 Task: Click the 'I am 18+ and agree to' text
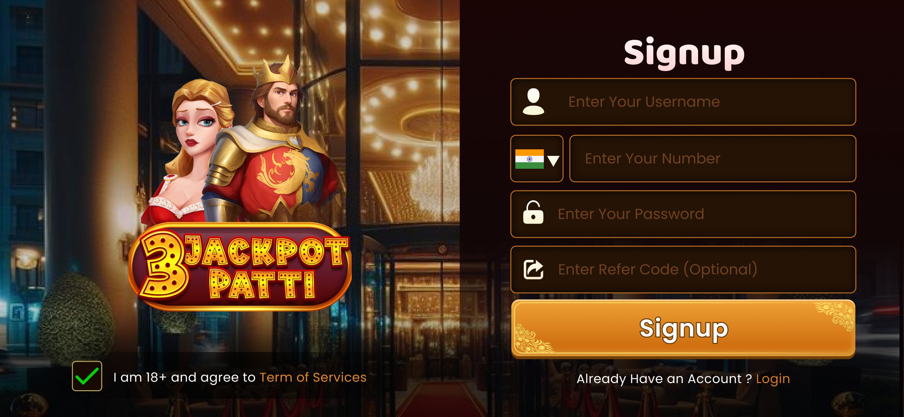point(184,377)
